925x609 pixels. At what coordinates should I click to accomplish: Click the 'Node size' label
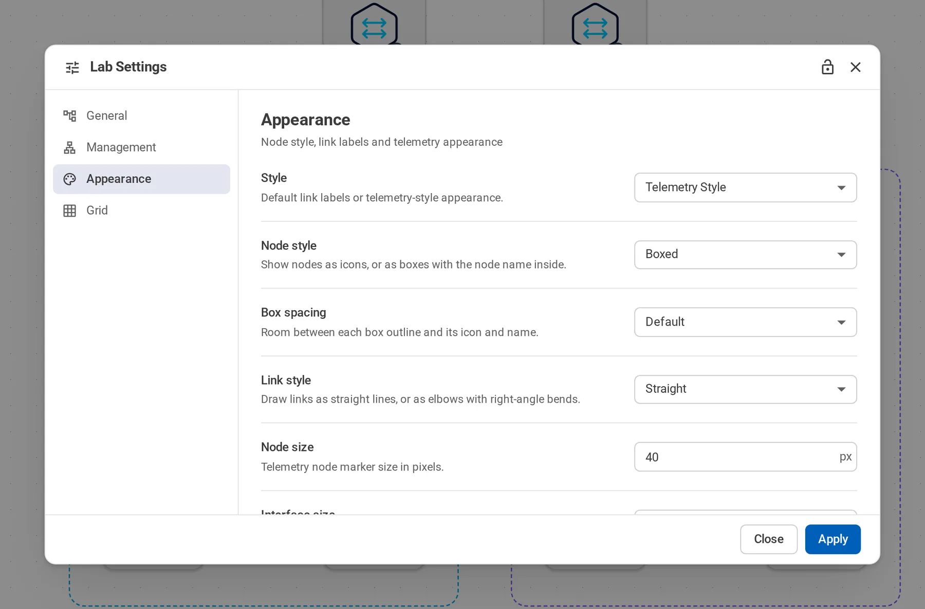287,447
